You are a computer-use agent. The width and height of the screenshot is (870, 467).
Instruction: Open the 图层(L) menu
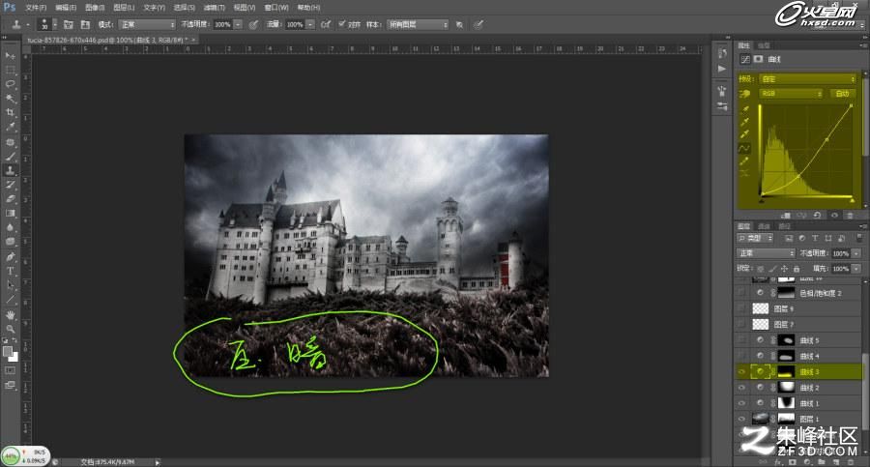coord(124,7)
